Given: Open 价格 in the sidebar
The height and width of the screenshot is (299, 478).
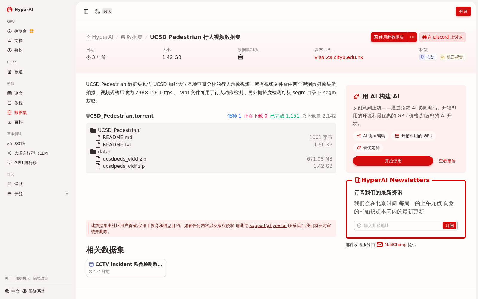Looking at the screenshot, I should pos(19,50).
